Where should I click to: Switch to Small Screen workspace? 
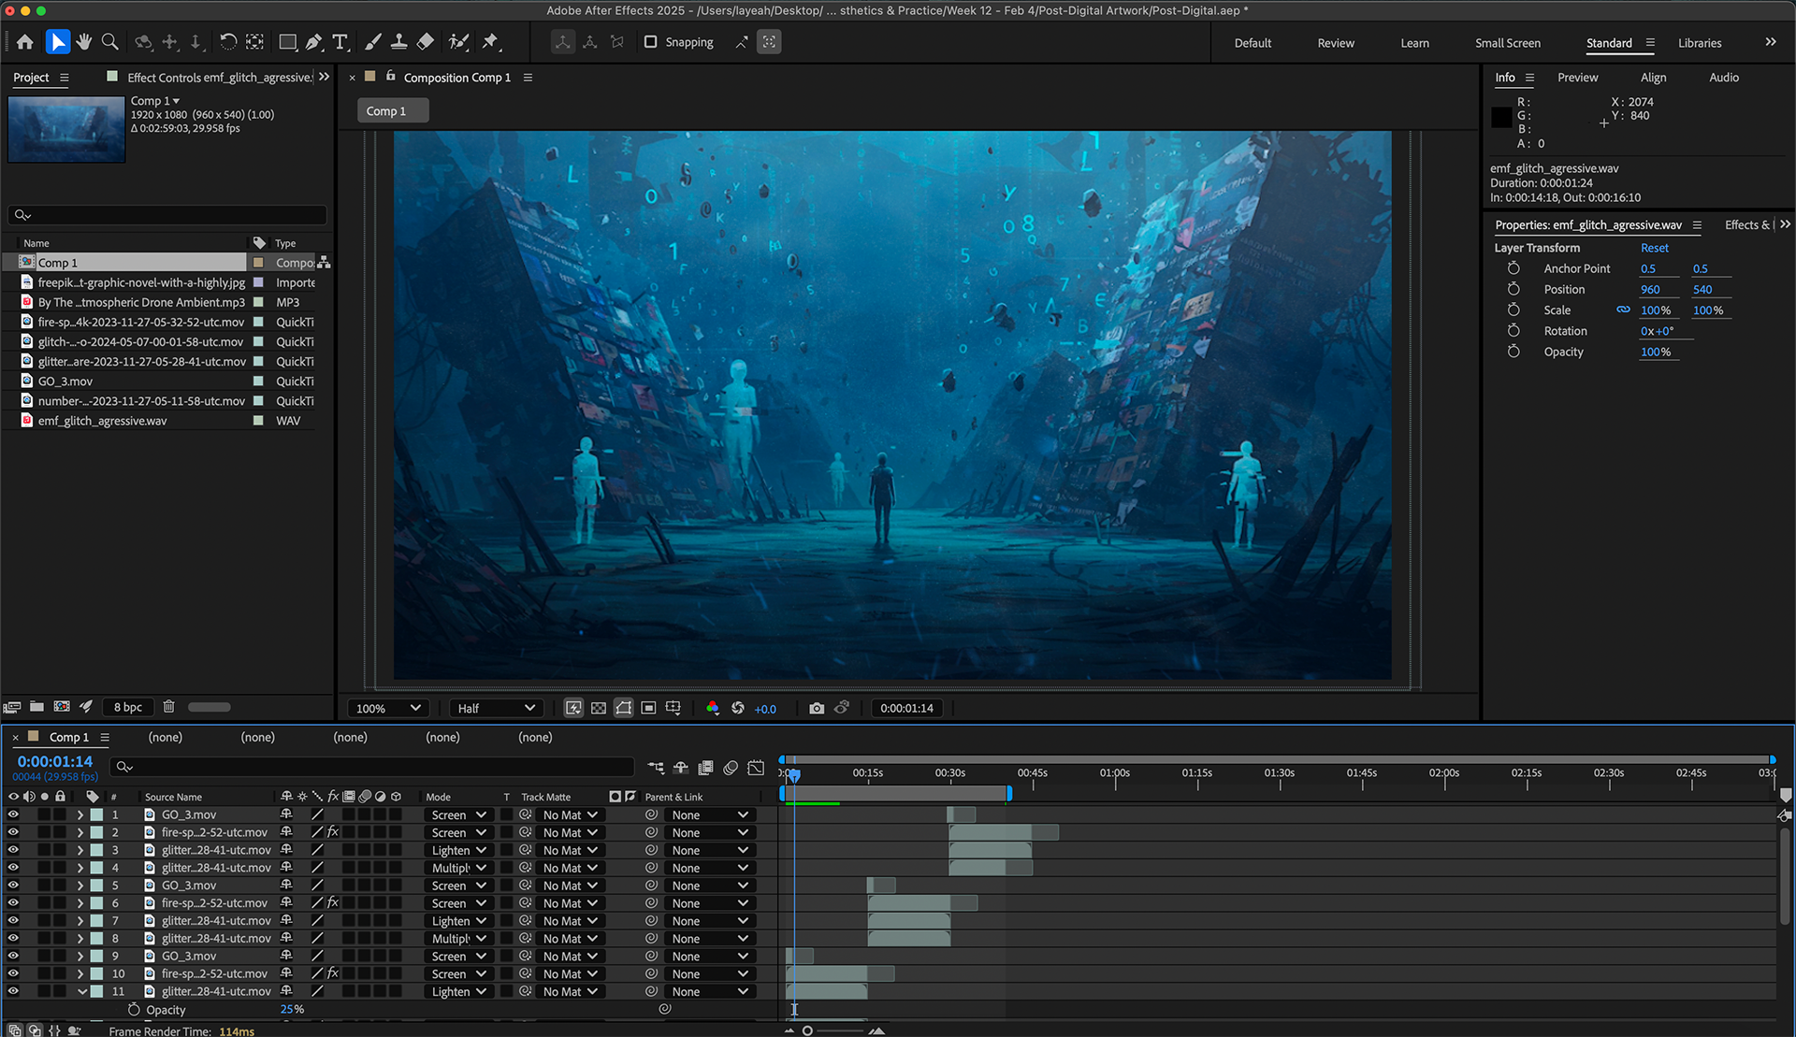click(1507, 43)
